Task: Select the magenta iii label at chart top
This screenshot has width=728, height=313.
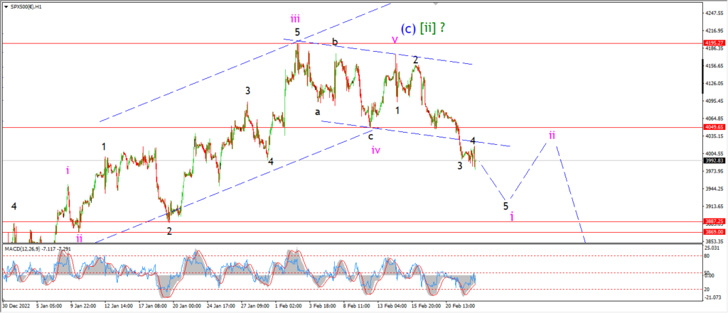Action: (x=295, y=18)
